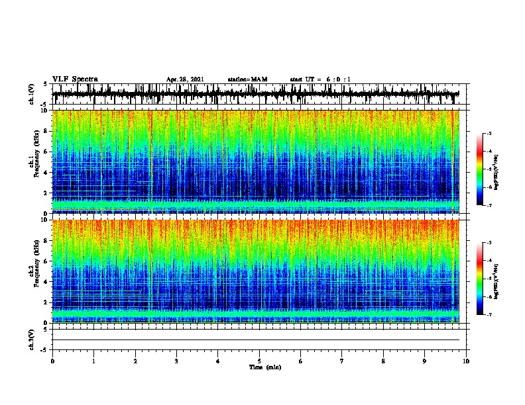Click the "Time (min)" axis title
The width and height of the screenshot is (525, 405).
click(265, 367)
